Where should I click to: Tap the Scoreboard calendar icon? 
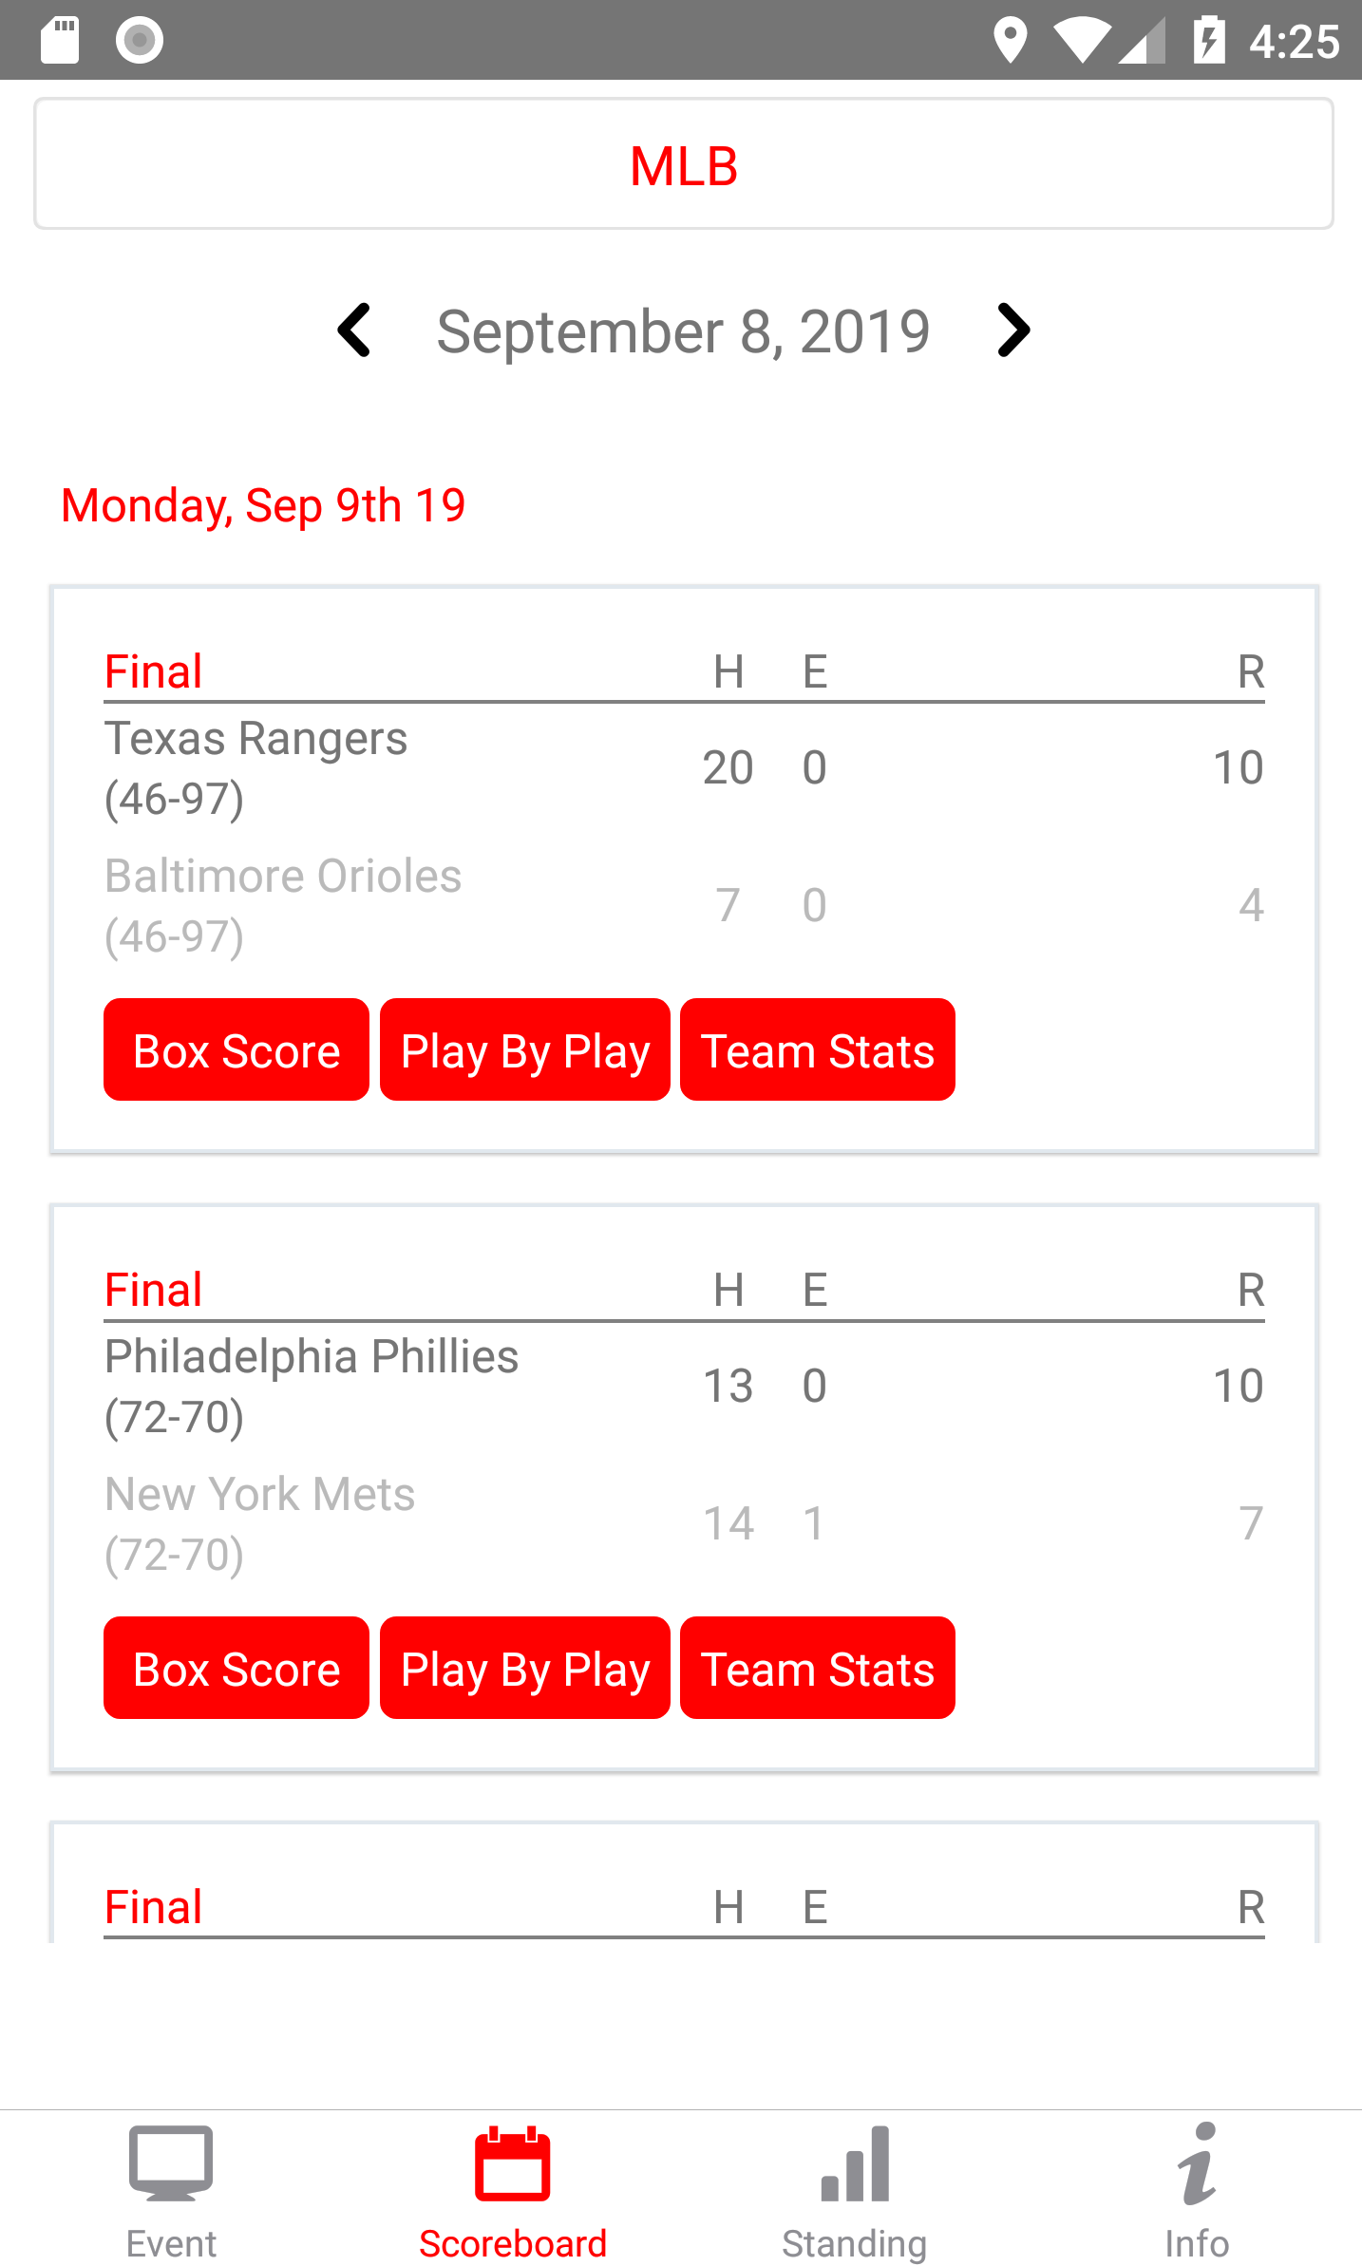pos(512,2164)
